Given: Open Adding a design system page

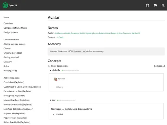Looking at the screenshot, I should (14, 44).
